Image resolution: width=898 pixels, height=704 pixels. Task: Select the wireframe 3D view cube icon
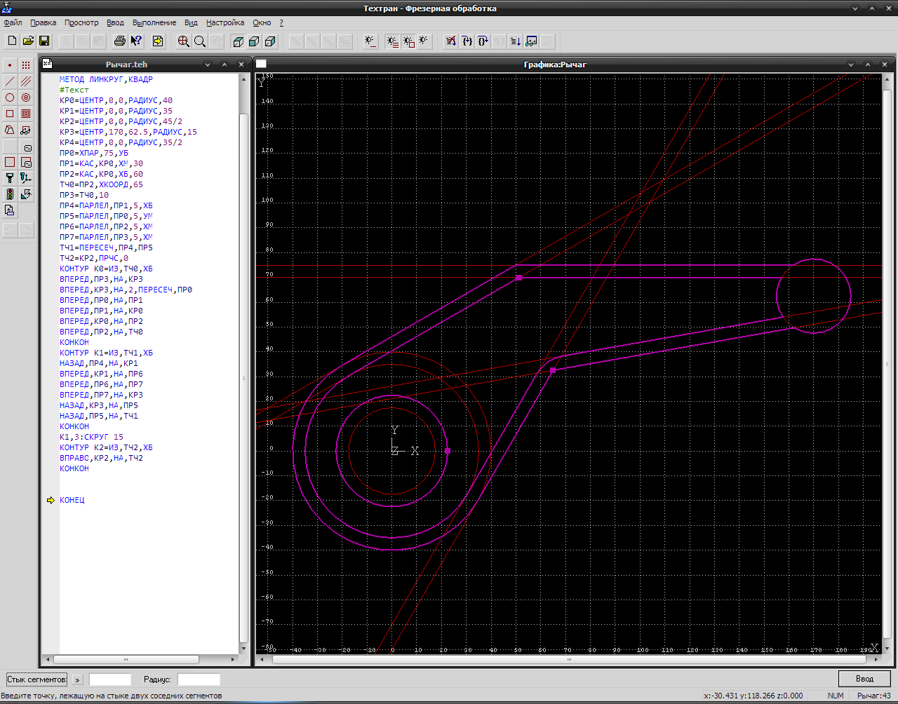click(x=239, y=41)
